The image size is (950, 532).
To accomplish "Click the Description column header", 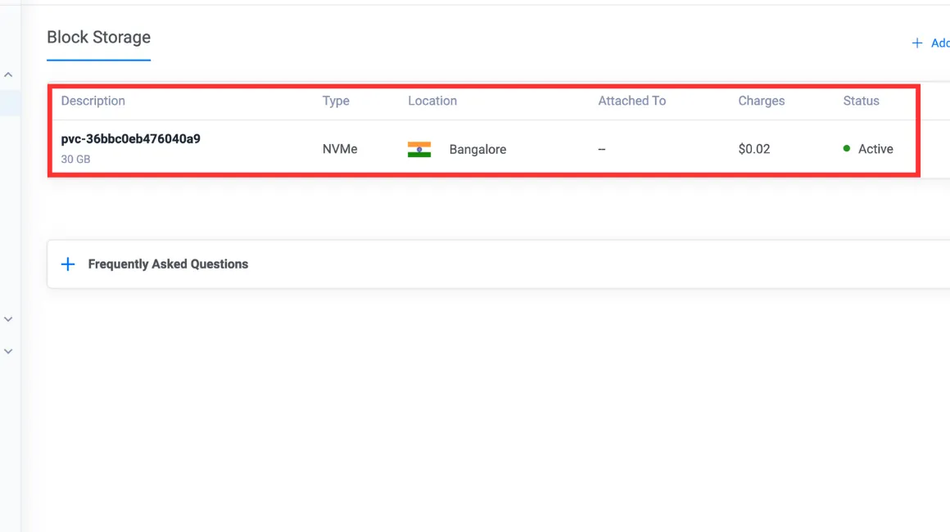I will click(93, 101).
